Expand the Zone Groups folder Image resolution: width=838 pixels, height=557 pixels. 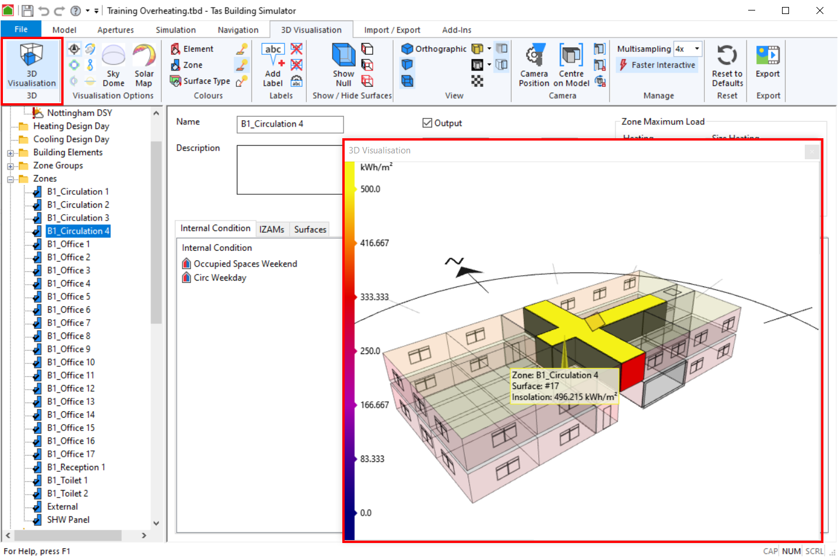(x=10, y=166)
